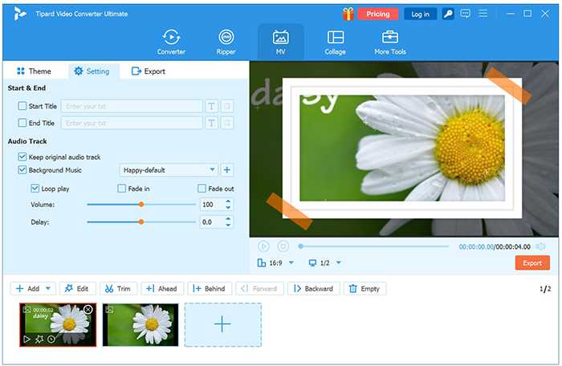Uncheck Keep original audio track
562x366 pixels.
click(22, 157)
